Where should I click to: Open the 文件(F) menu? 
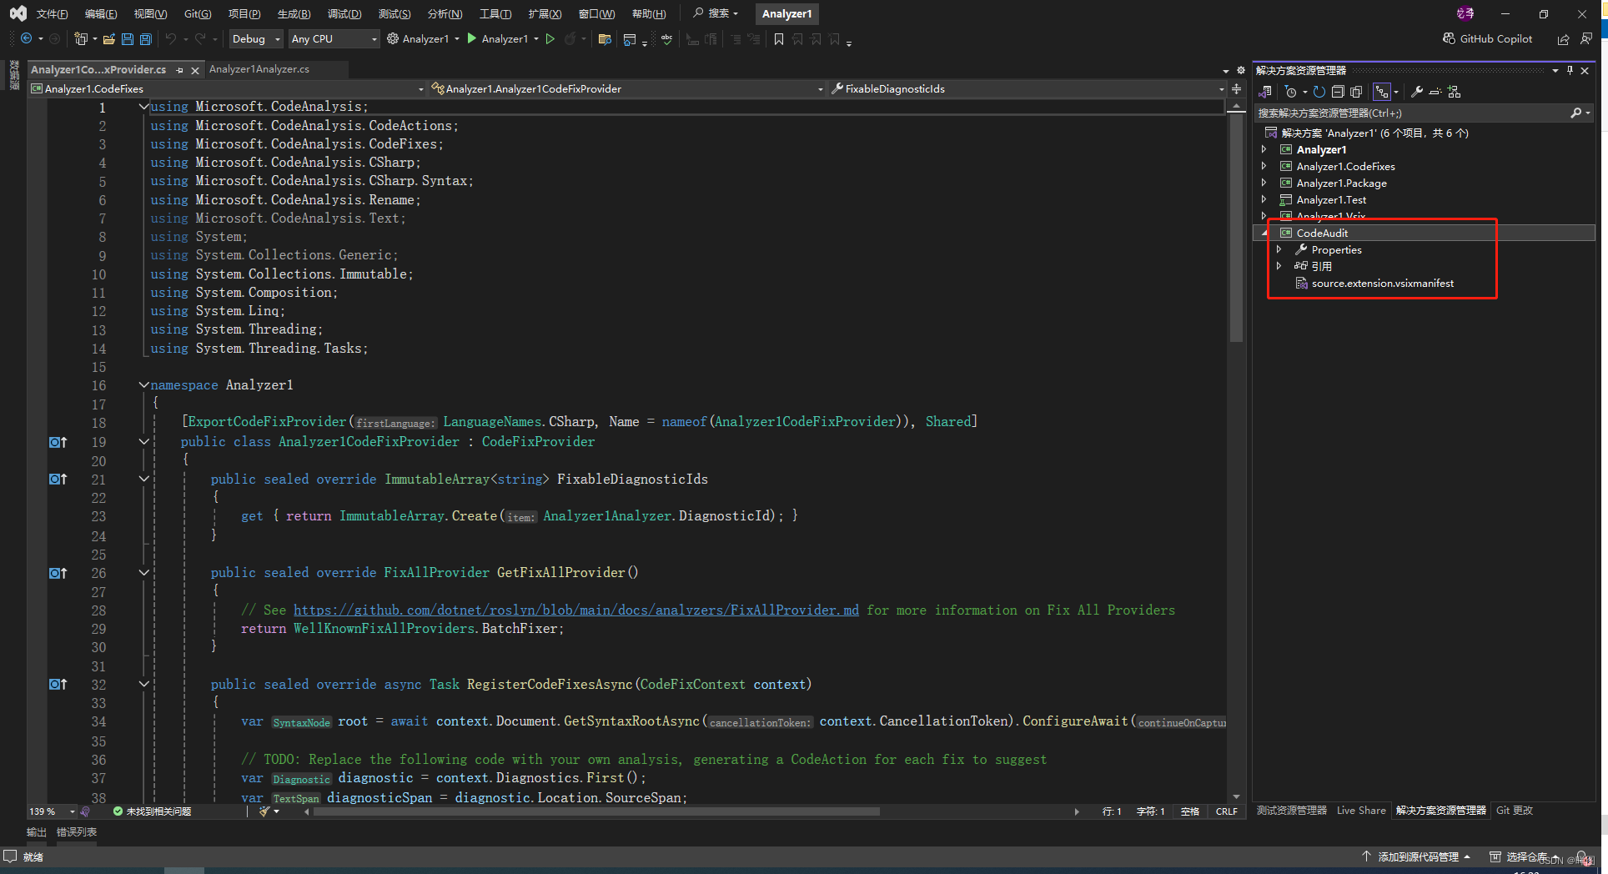tap(52, 13)
